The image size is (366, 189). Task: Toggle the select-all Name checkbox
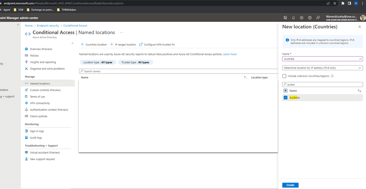[285, 91]
